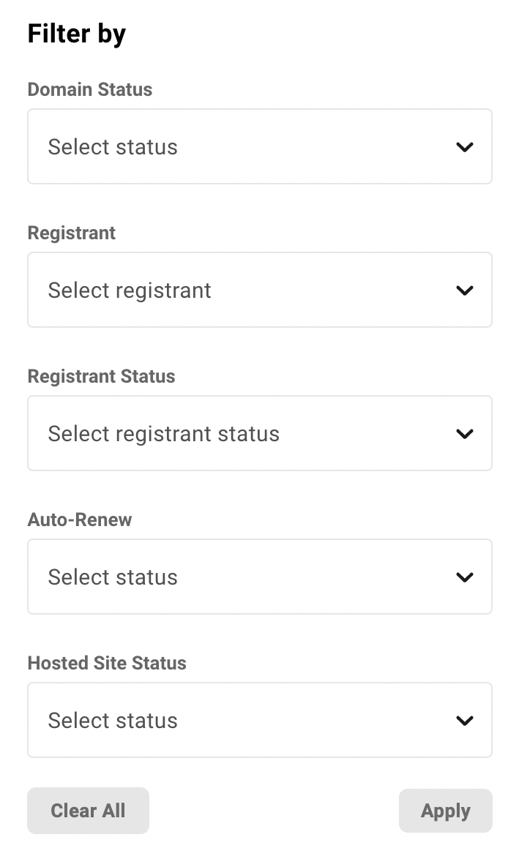Viewport: 508px width, 859px height.
Task: Click the chevron arrow in Registrant Status field
Action: (x=464, y=434)
